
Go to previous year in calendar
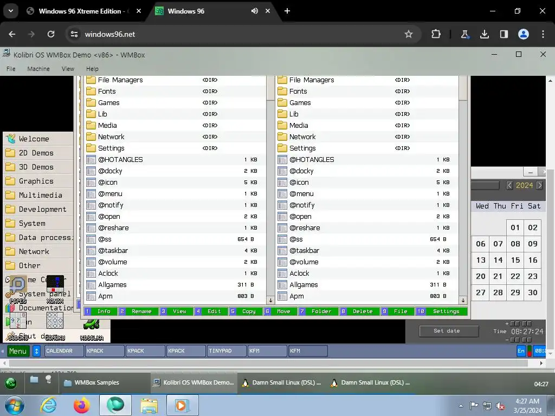509,185
